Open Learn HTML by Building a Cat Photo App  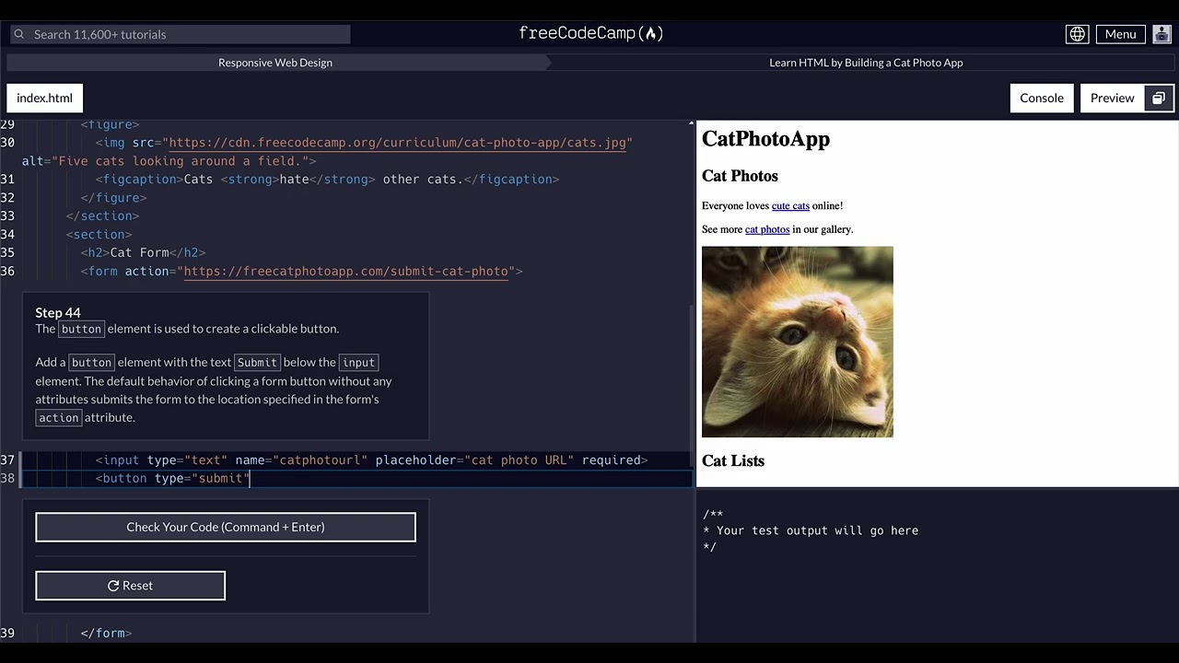[866, 63]
